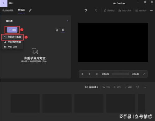Image resolution: width=155 pixels, height=121 pixels.
Task: Click the play button in the preview controls
Action: pyautogui.click(x=89, y=74)
